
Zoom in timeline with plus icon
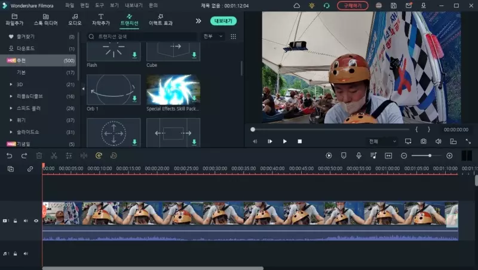coord(449,156)
